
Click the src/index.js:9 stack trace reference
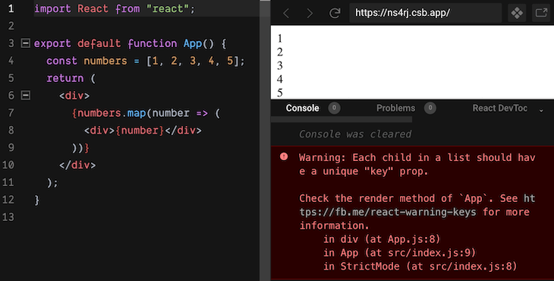tap(430, 253)
